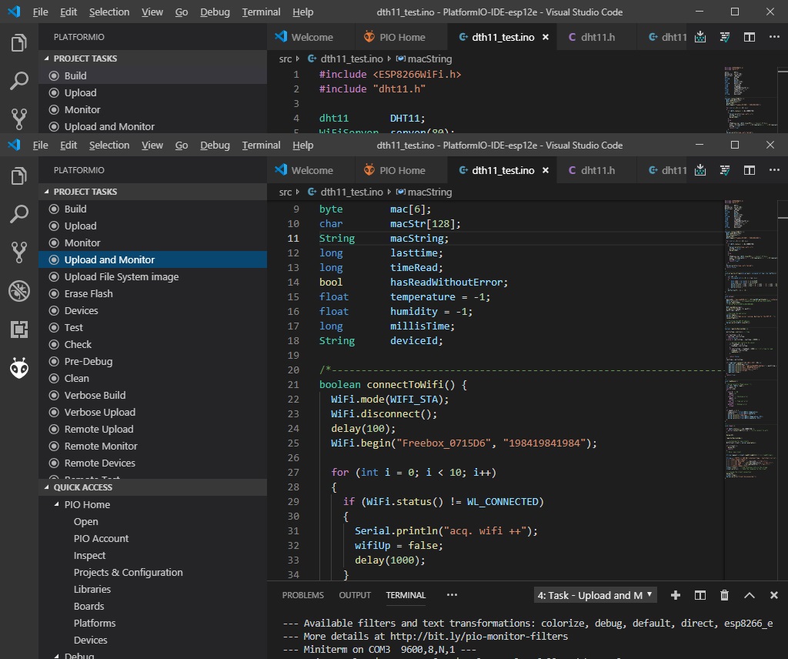Create a new terminal with the plus icon
This screenshot has width=788, height=659.
coord(676,595)
